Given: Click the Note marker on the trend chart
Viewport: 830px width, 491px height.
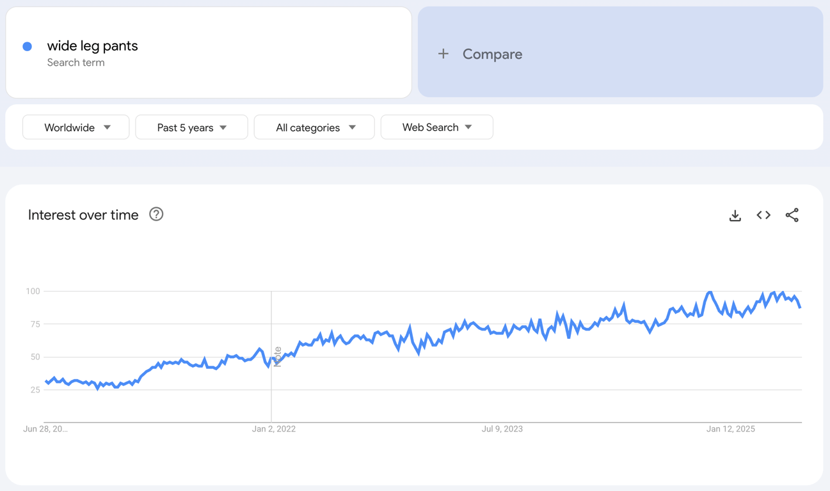Looking at the screenshot, I should [276, 355].
